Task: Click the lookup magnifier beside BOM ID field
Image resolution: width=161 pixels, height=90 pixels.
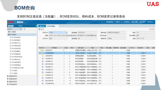Action: point(67,32)
